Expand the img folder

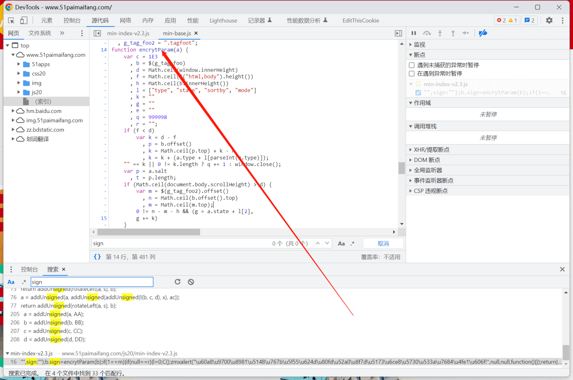19,83
